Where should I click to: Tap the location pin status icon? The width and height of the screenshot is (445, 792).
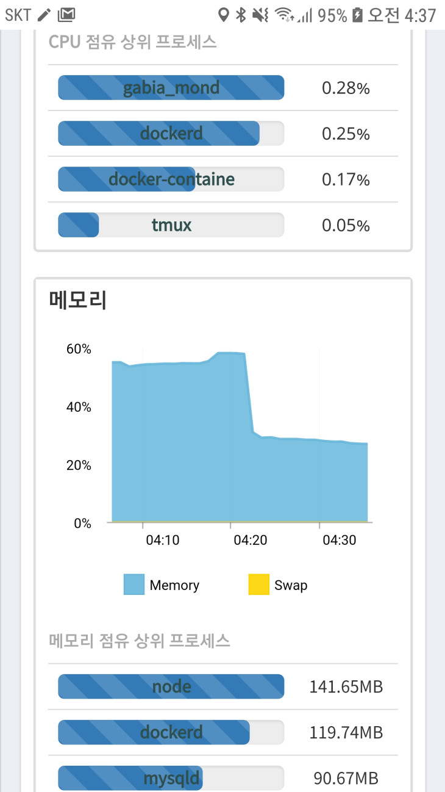(x=224, y=15)
